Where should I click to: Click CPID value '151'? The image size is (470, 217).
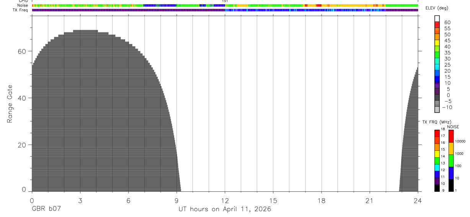click(225, 1)
